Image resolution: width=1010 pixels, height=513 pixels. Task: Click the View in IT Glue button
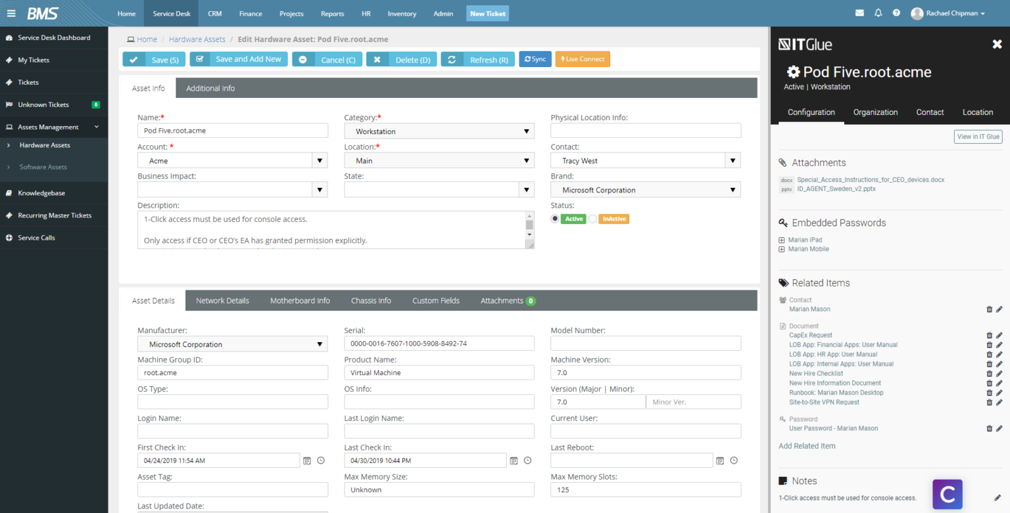click(x=978, y=137)
